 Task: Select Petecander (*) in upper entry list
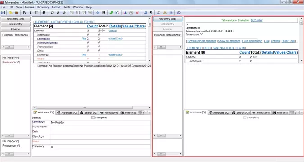pyautogui.click(x=11, y=62)
